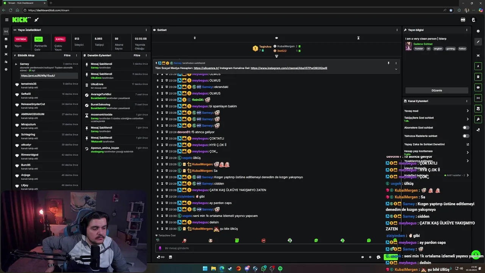
Task: Toggle the moderation notes widget in right bar
Action: tap(478, 77)
